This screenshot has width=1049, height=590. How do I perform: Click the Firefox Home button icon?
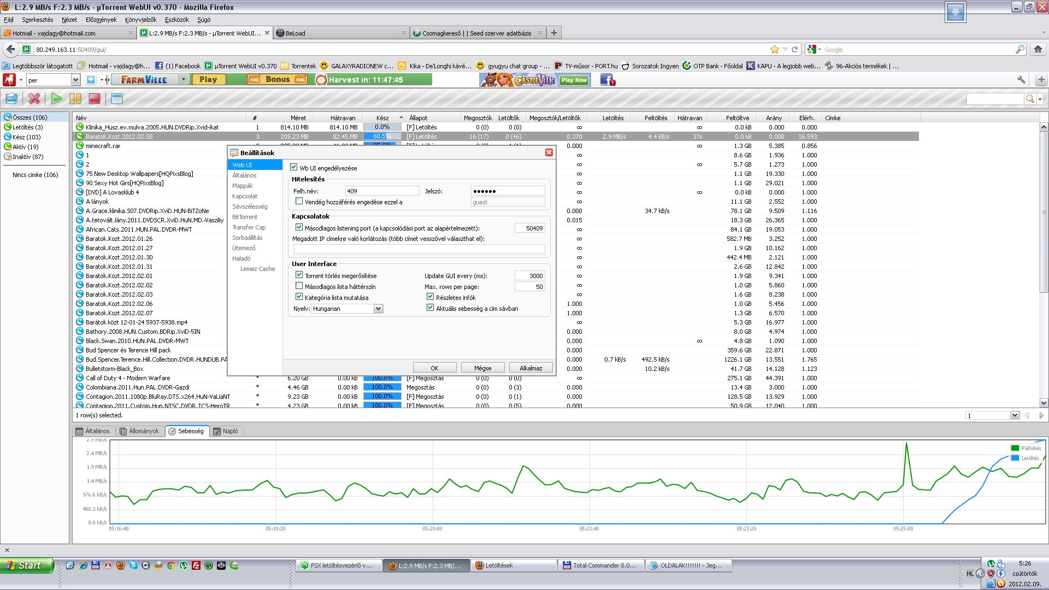(1038, 49)
